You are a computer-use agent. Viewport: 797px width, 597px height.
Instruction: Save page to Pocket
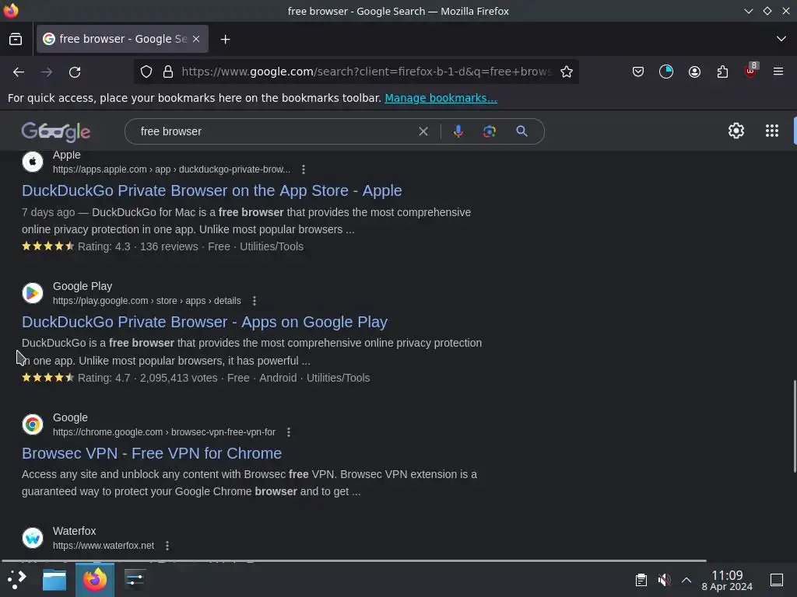pyautogui.click(x=638, y=72)
